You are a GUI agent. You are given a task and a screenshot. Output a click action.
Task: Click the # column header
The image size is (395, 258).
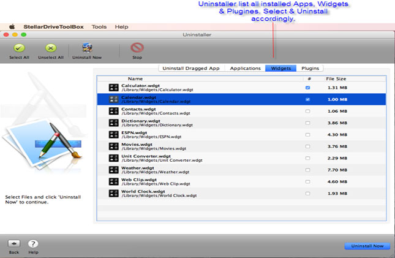[x=309, y=78]
